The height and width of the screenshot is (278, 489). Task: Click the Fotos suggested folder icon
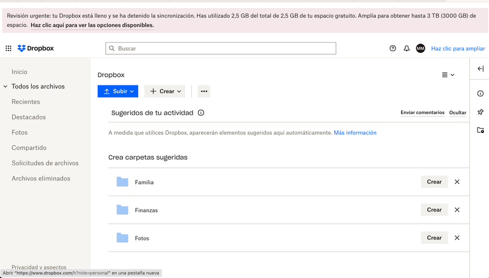[x=122, y=238]
